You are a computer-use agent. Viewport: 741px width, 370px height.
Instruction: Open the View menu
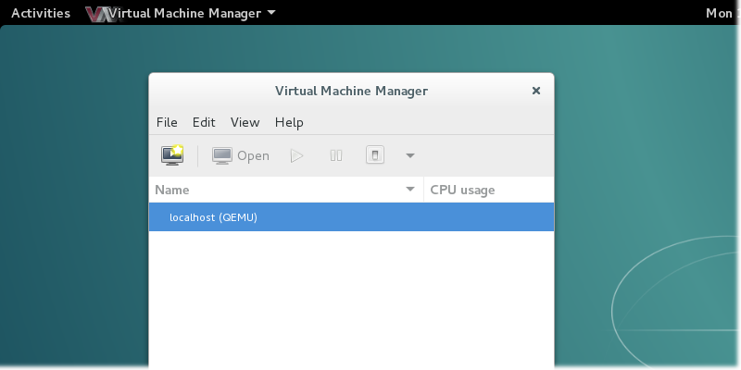click(x=245, y=122)
